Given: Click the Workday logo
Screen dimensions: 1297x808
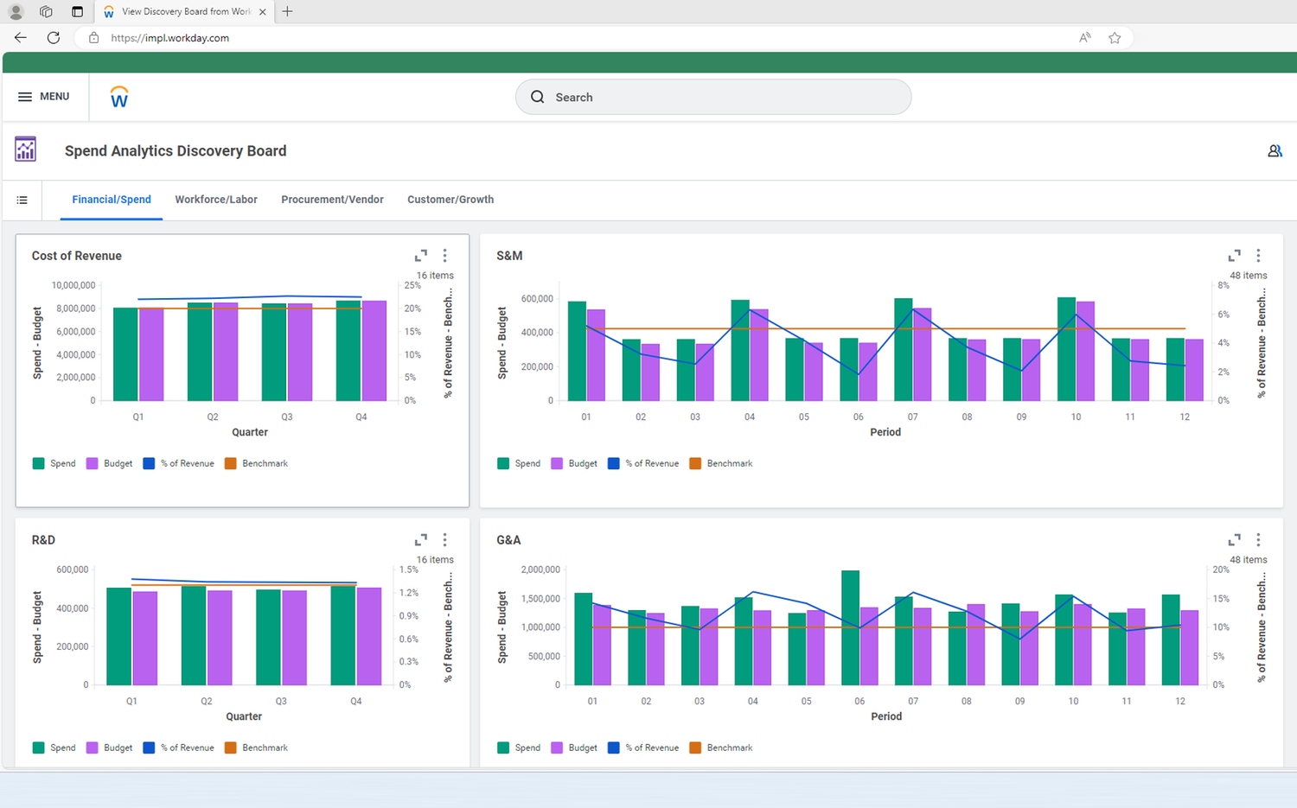Looking at the screenshot, I should [118, 96].
